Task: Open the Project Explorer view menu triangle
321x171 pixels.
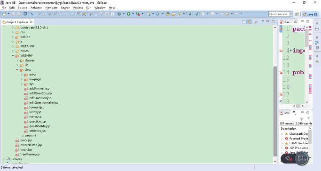Action: pyautogui.click(x=263, y=21)
